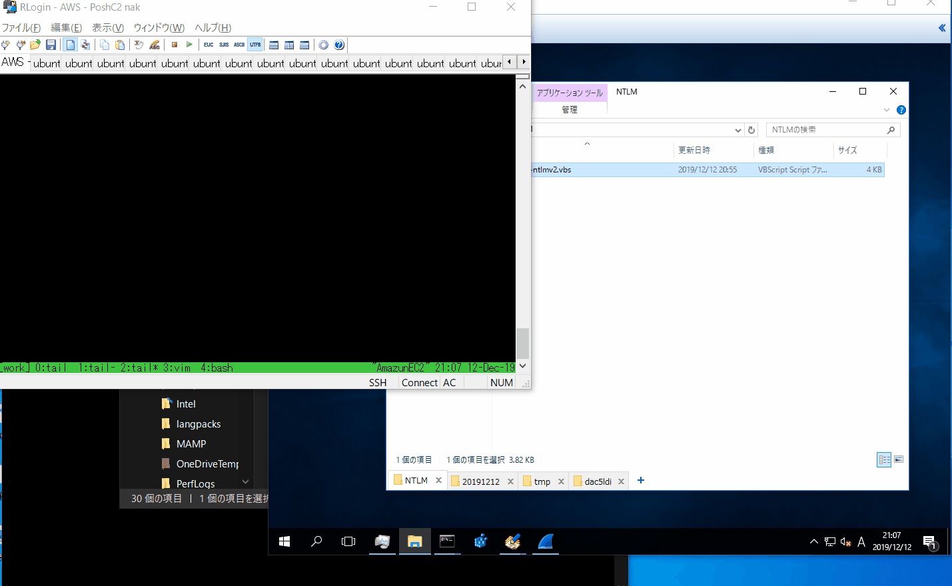Click RLogin scrollbar down arrow
952x586 pixels.
coord(523,366)
